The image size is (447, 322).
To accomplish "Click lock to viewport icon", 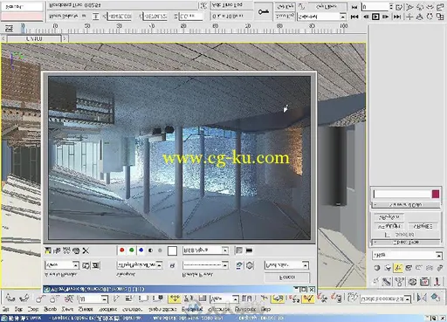I will coord(172,265).
